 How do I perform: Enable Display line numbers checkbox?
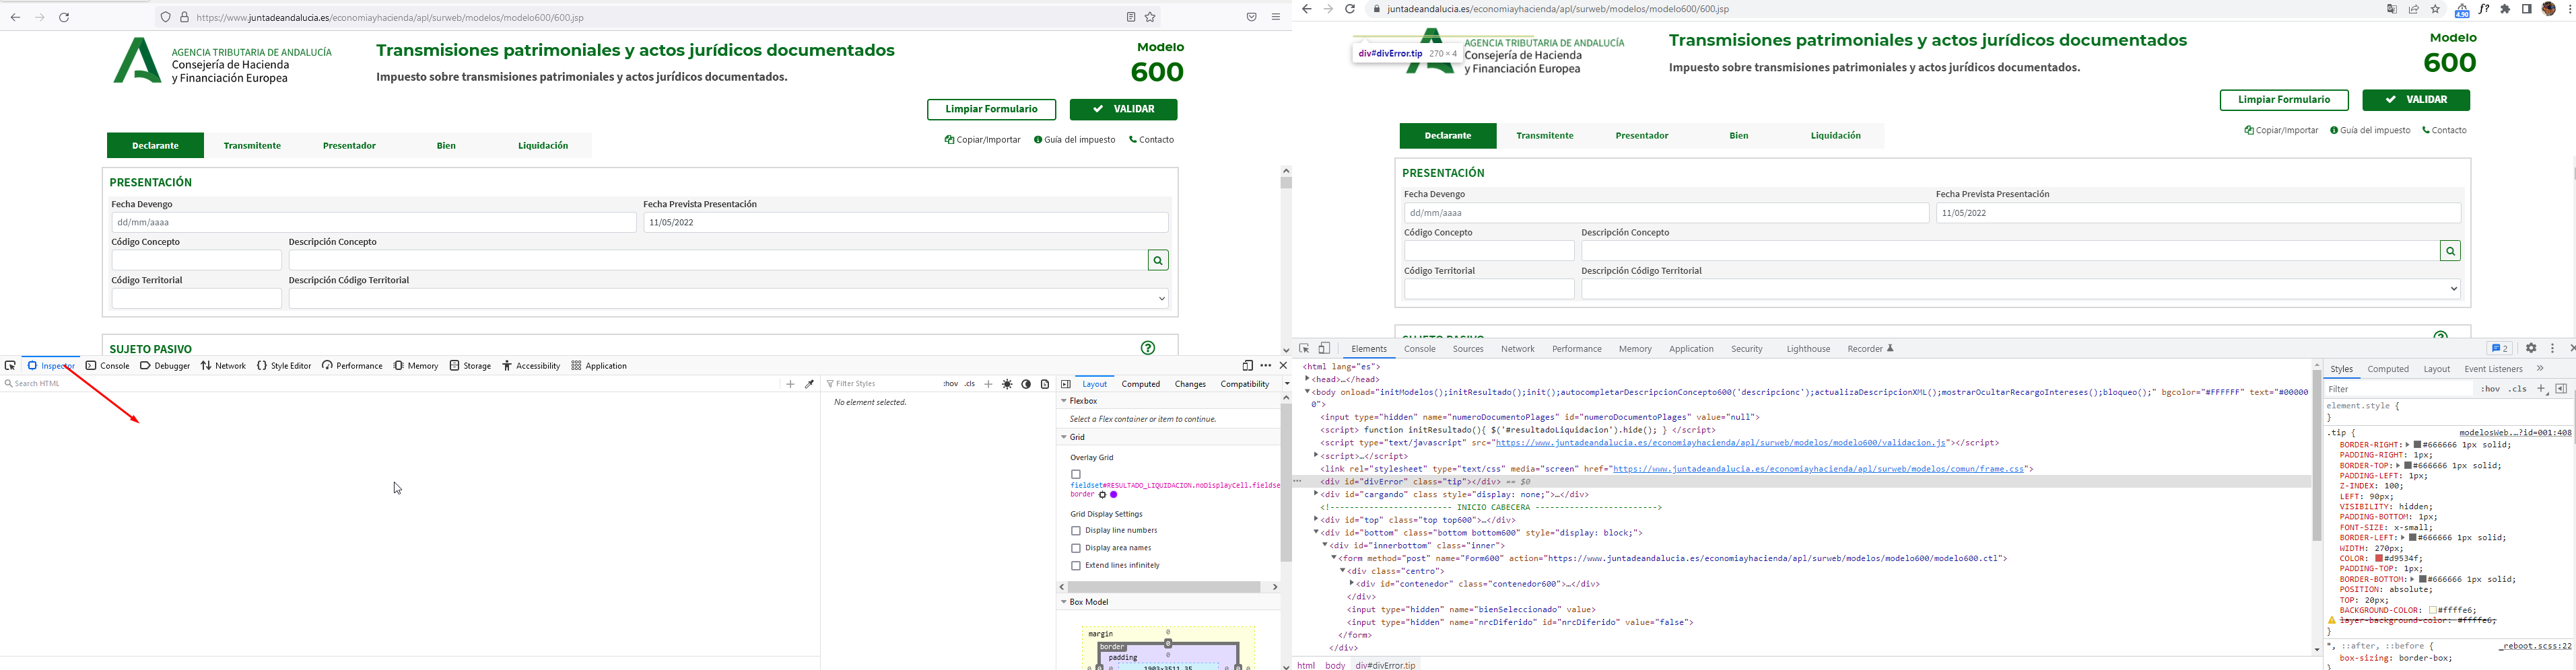[x=1076, y=531]
